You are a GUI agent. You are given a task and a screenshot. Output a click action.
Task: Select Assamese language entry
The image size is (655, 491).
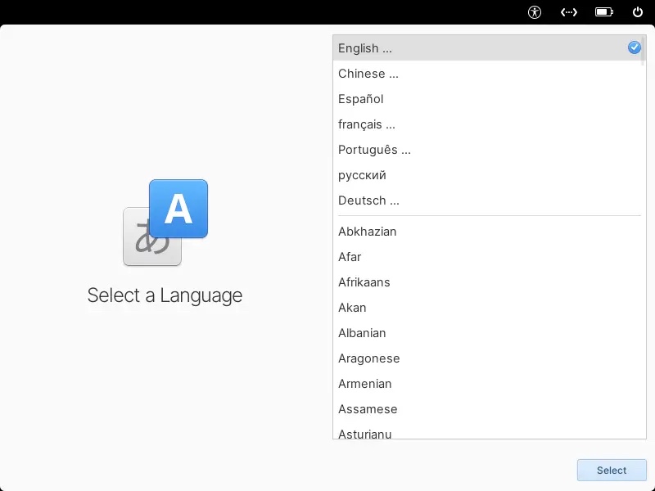tap(368, 409)
